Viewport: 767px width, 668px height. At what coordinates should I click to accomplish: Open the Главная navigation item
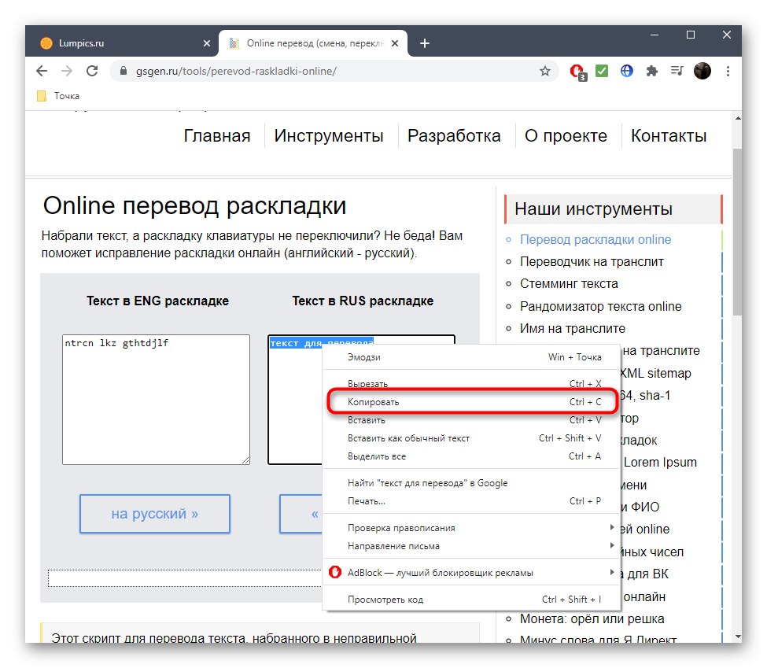tap(216, 135)
